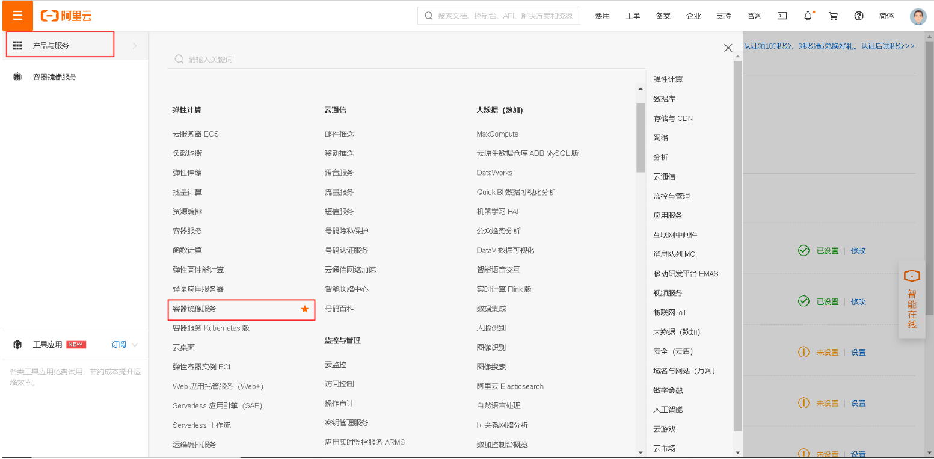Open the 支持 menu
Viewport: 934px width, 459px height.
(x=724, y=16)
